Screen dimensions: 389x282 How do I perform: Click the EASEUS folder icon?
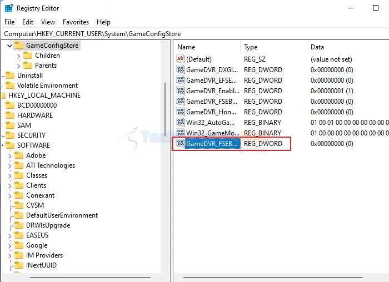pyautogui.click(x=18, y=235)
